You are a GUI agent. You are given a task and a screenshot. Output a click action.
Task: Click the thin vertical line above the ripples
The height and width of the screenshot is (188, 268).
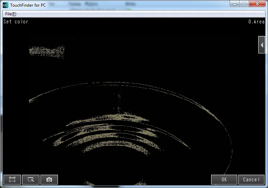pyautogui.click(x=119, y=102)
